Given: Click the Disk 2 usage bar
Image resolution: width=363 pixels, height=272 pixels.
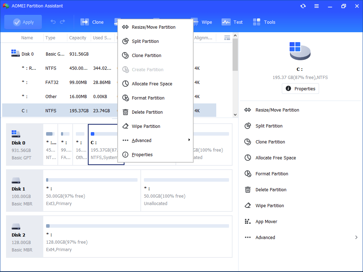Looking at the screenshot, I should [138, 226].
